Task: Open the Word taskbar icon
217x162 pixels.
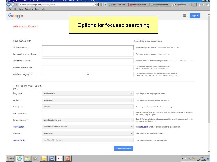Action: click(x=52, y=159)
